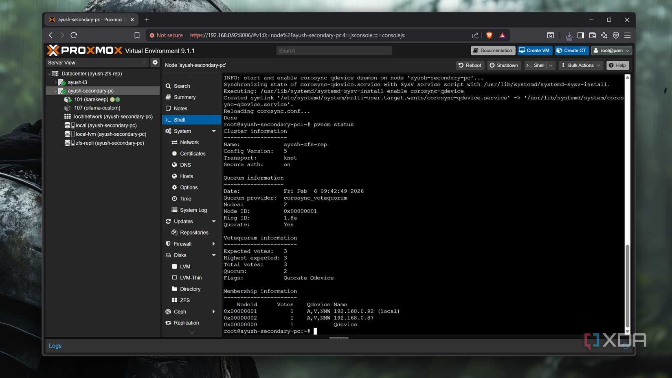
Task: Click the Shutdown button
Action: click(504, 65)
